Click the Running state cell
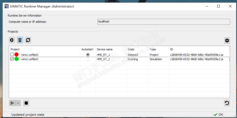The width and height of the screenshot is (237, 118). [x=133, y=59]
